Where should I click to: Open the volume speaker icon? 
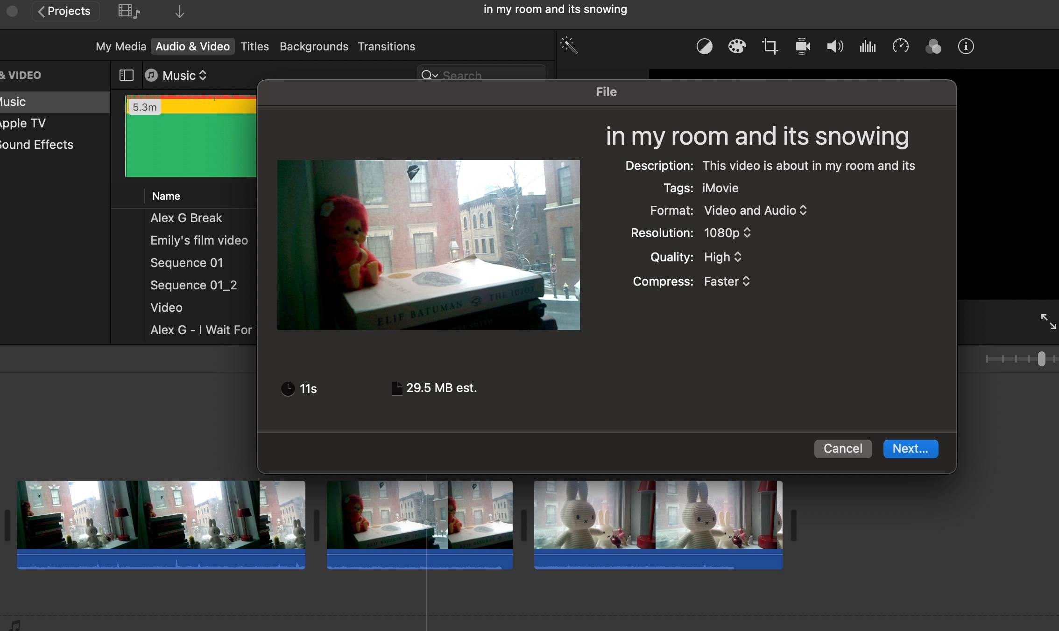click(x=835, y=46)
